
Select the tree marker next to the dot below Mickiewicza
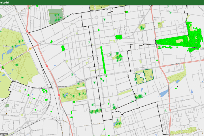click(104, 80)
